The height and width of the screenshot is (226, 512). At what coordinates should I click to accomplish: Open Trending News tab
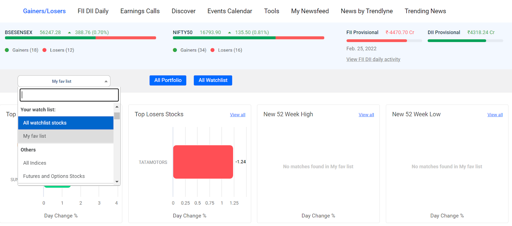click(x=425, y=11)
